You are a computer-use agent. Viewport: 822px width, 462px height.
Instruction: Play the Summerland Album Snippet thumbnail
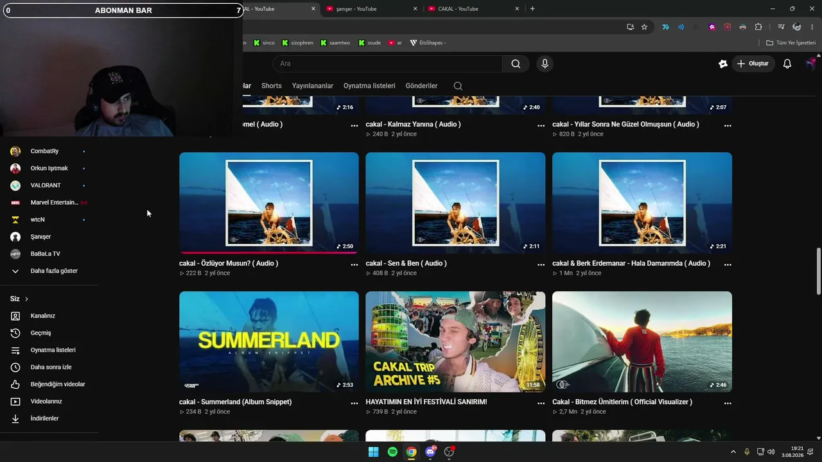(269, 342)
